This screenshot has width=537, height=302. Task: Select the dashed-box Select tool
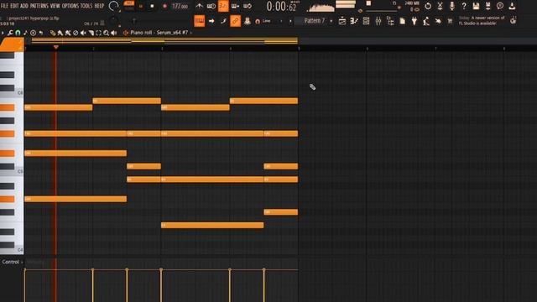pyautogui.click(x=99, y=33)
